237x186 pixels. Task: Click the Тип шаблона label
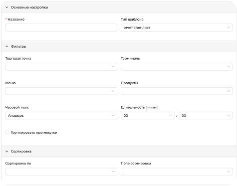pyautogui.click(x=132, y=20)
